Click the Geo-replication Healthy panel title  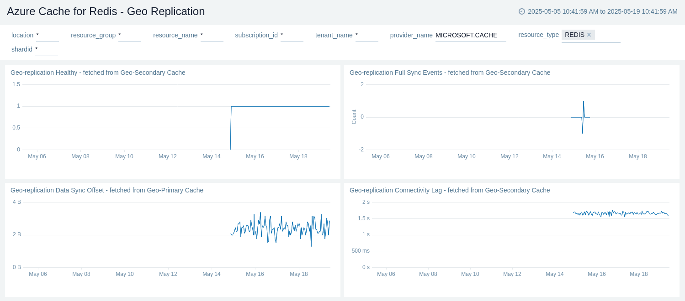point(98,73)
